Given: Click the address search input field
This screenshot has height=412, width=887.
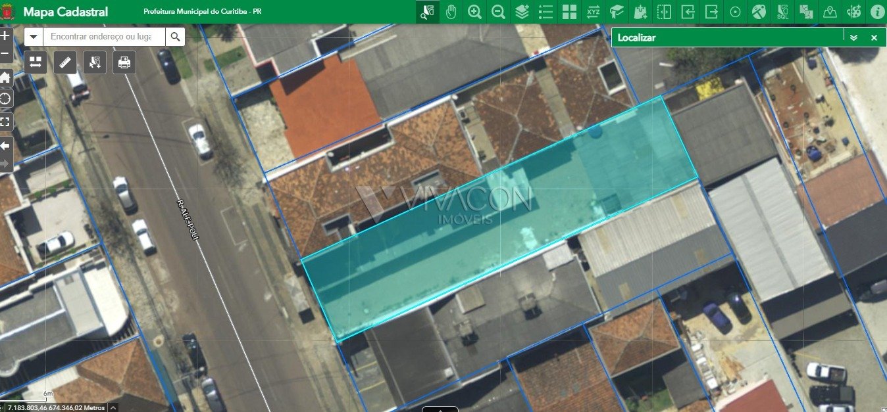Looking at the screenshot, I should coord(104,37).
